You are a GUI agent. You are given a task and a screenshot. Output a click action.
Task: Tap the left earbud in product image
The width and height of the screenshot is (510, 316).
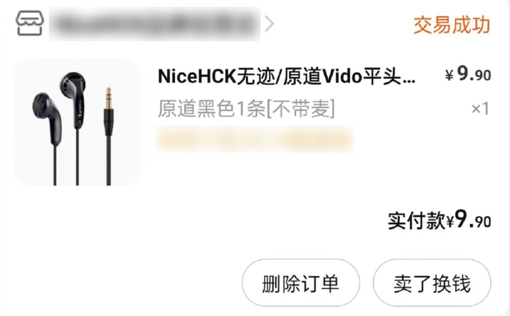(47, 118)
